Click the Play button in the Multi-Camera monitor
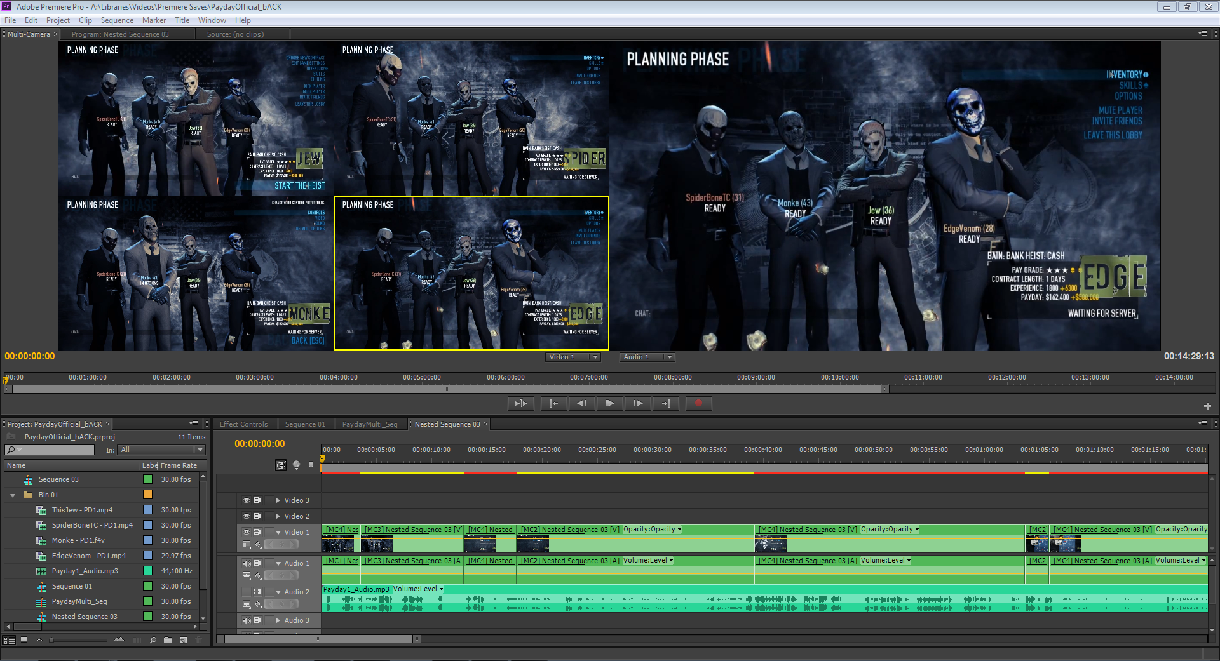The height and width of the screenshot is (661, 1220). pos(609,403)
